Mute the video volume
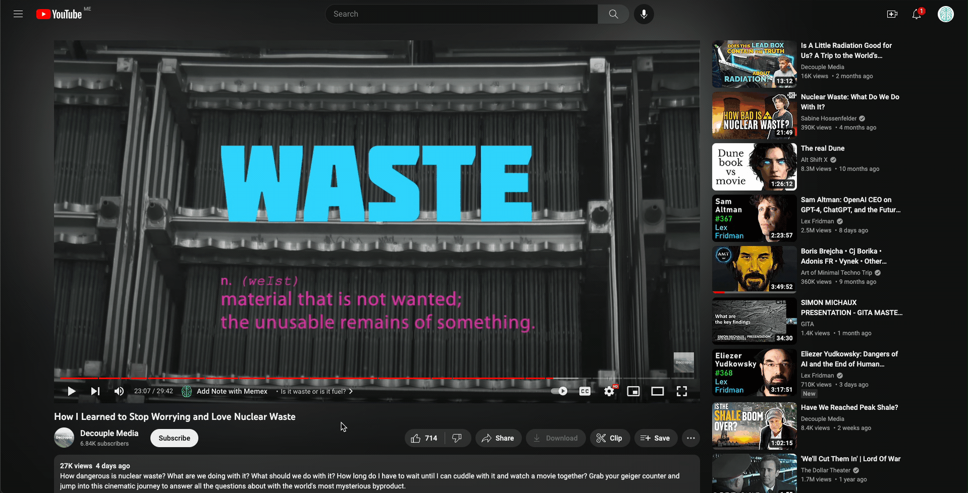This screenshot has width=968, height=493. tap(119, 391)
